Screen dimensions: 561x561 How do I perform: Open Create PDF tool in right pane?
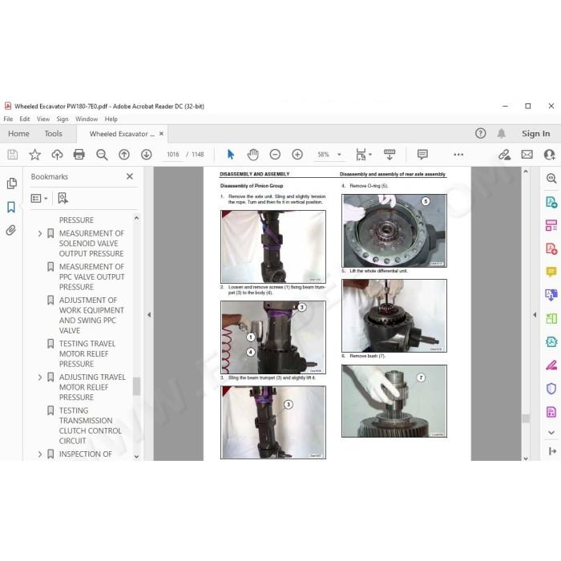[551, 248]
